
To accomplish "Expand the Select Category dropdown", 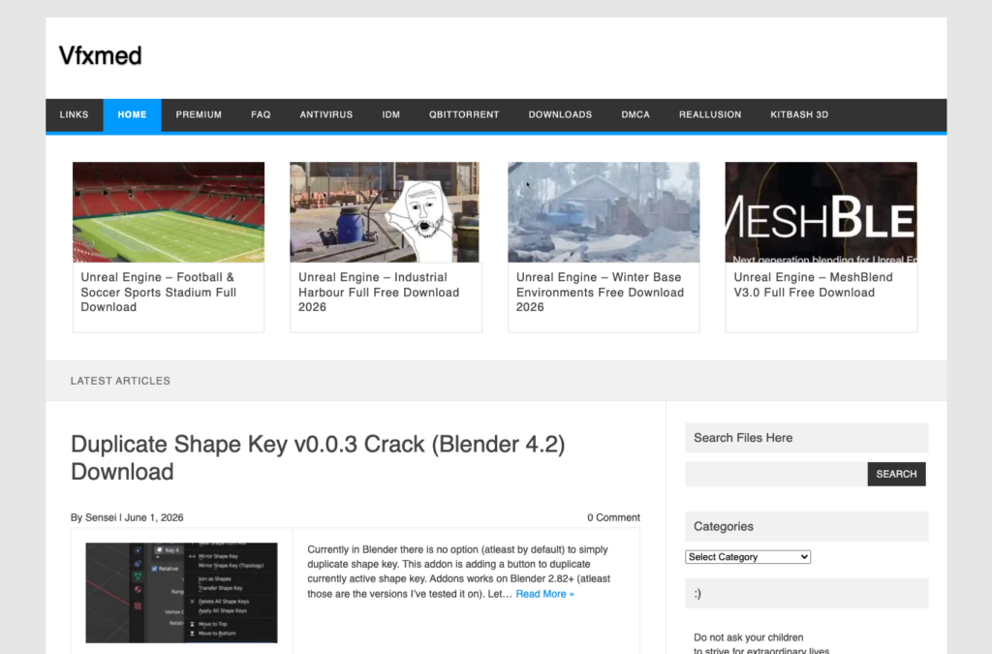I will click(x=748, y=557).
